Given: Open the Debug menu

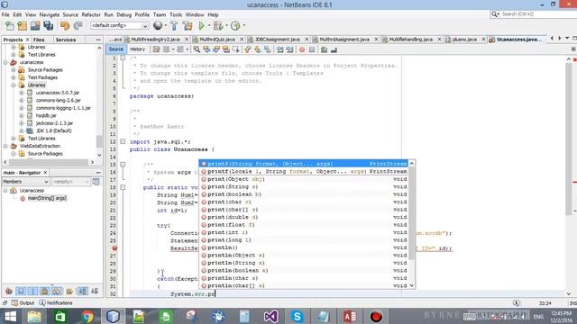Looking at the screenshot, I should (x=124, y=14).
